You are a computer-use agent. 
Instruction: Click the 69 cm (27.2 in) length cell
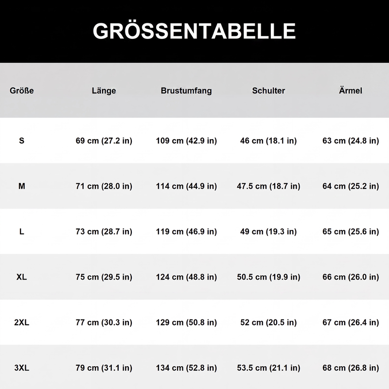pos(104,141)
